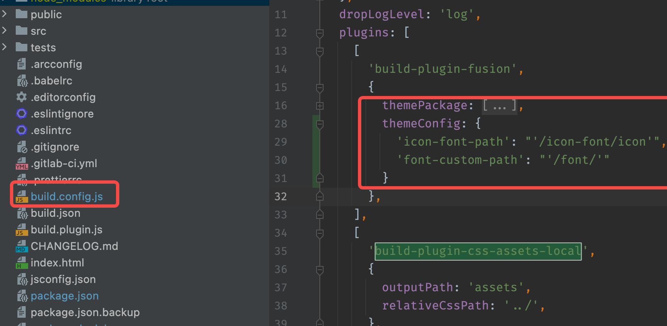Click line number 35 in the gutter
667x326 pixels.
pyautogui.click(x=280, y=251)
